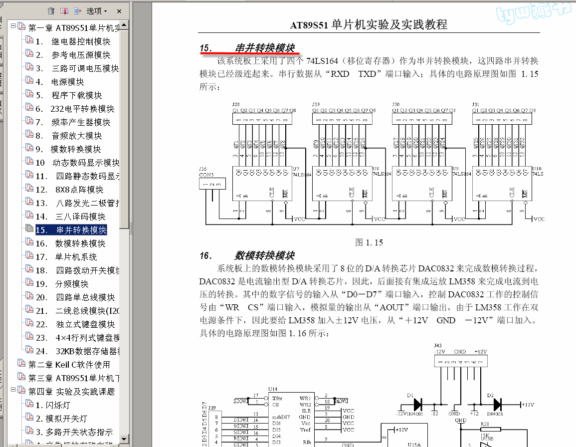Click the figure caption 图 1.15
The width and height of the screenshot is (576, 447).
point(369,242)
